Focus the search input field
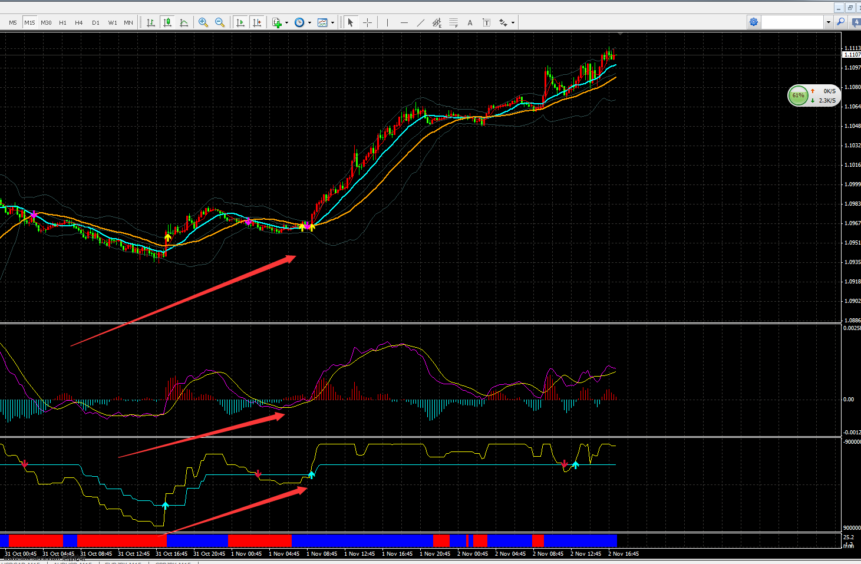 [793, 22]
